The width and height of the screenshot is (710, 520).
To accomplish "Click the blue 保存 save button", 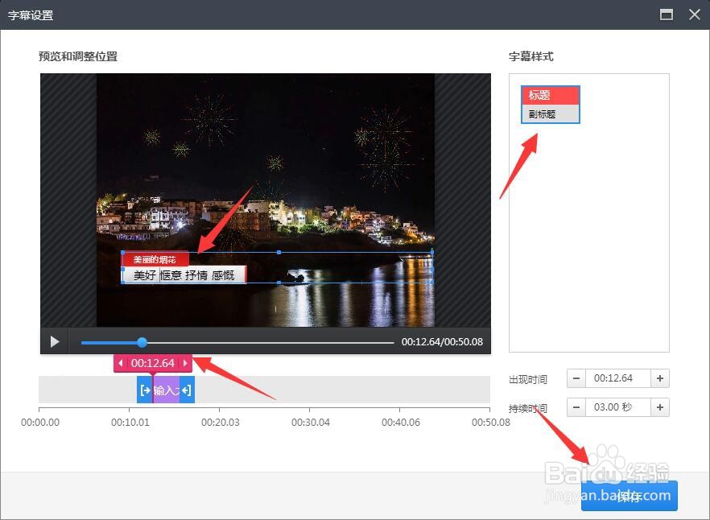I will coord(629,496).
